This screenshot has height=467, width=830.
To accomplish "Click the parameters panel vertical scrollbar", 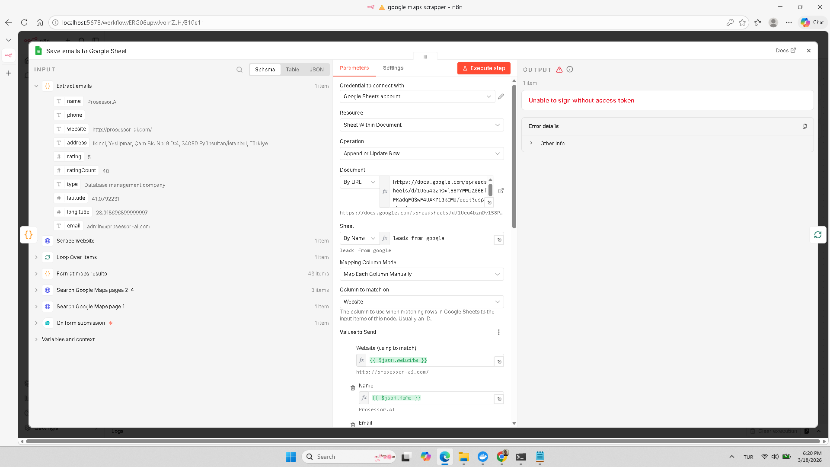I will (x=514, y=156).
